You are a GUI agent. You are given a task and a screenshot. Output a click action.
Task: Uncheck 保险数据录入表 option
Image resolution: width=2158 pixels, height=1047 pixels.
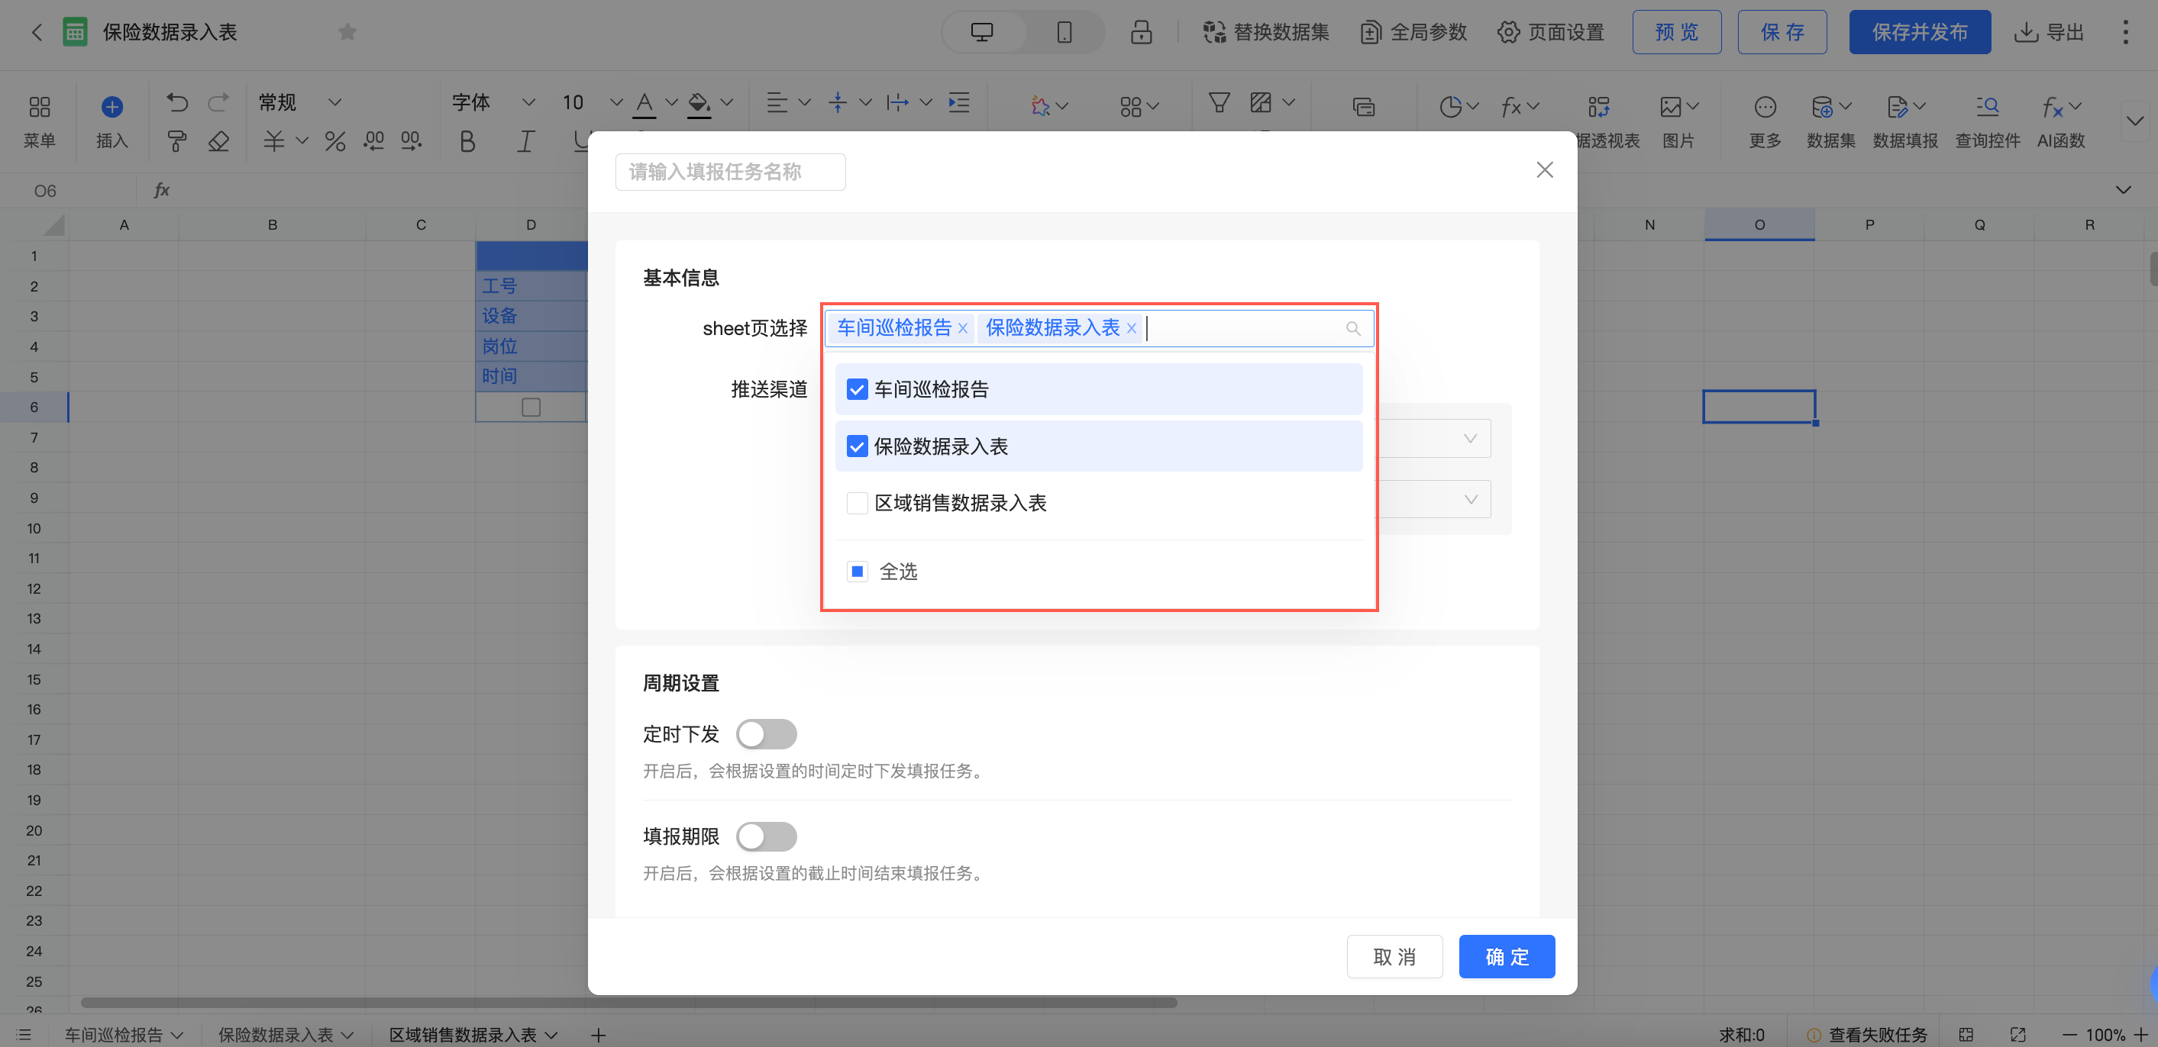[856, 446]
